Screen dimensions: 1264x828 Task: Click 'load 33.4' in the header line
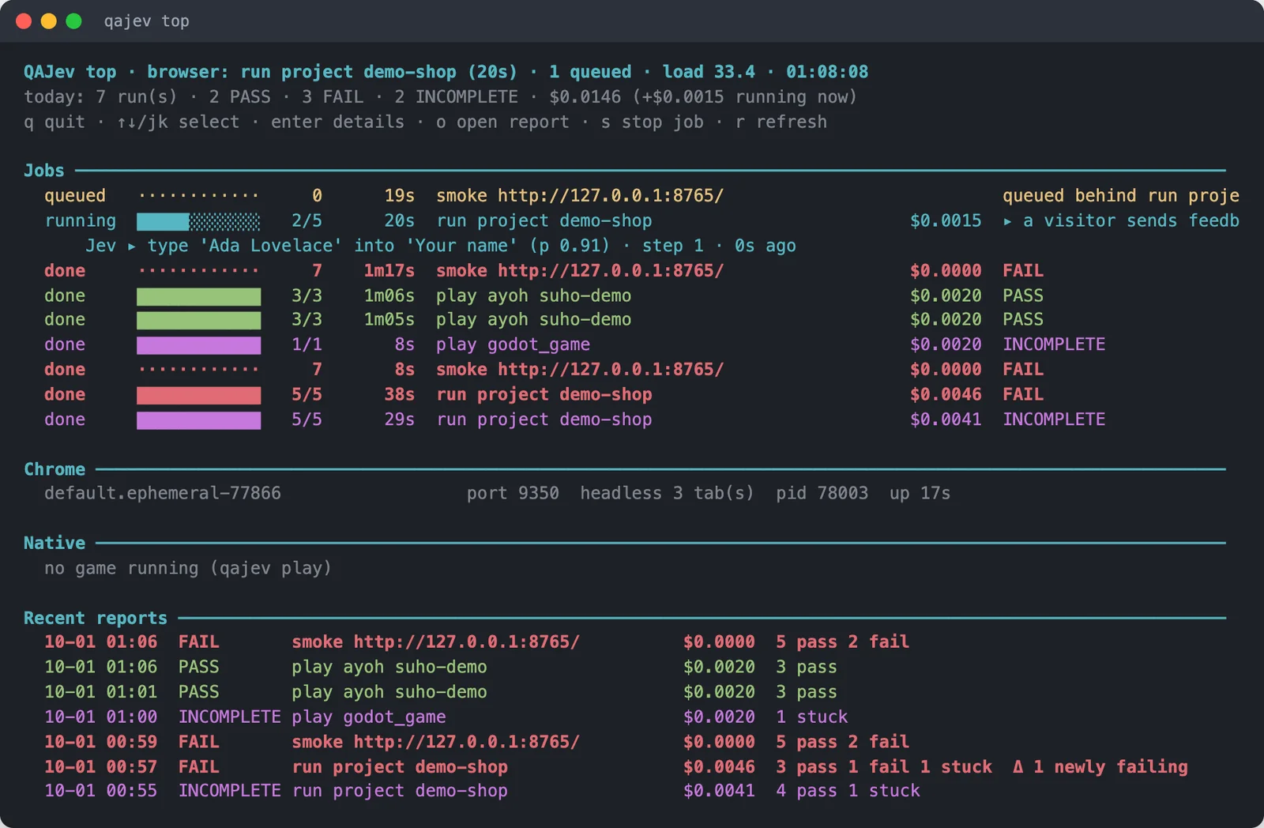pos(709,72)
